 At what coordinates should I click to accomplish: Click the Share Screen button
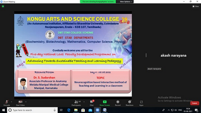pyautogui.click(x=105, y=103)
